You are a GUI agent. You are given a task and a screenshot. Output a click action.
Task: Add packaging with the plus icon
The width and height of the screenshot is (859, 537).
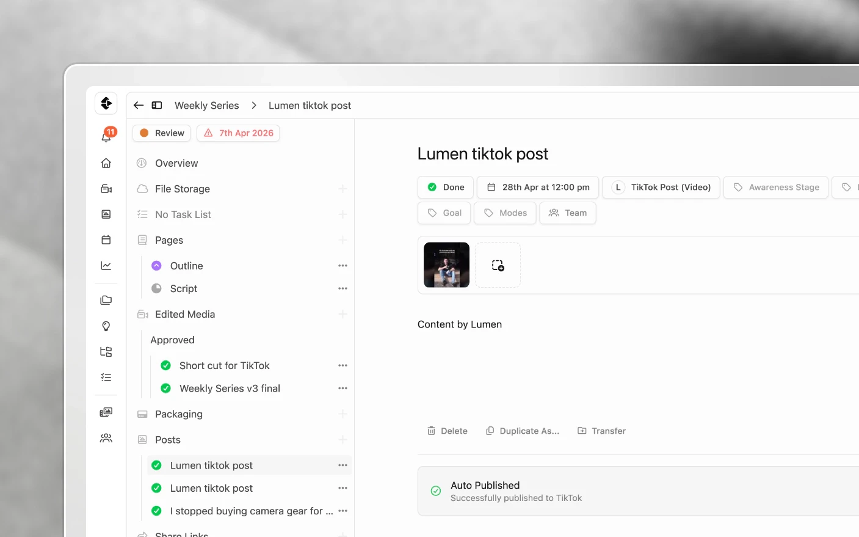tap(343, 414)
